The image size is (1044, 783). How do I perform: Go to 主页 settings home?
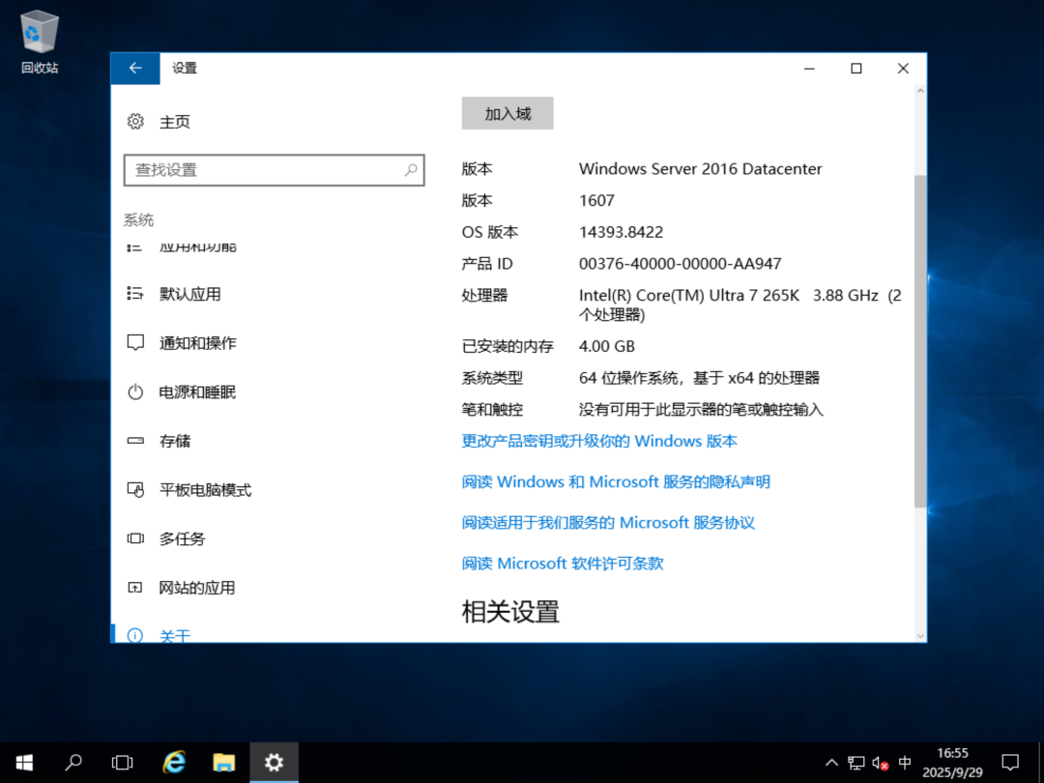pos(174,122)
